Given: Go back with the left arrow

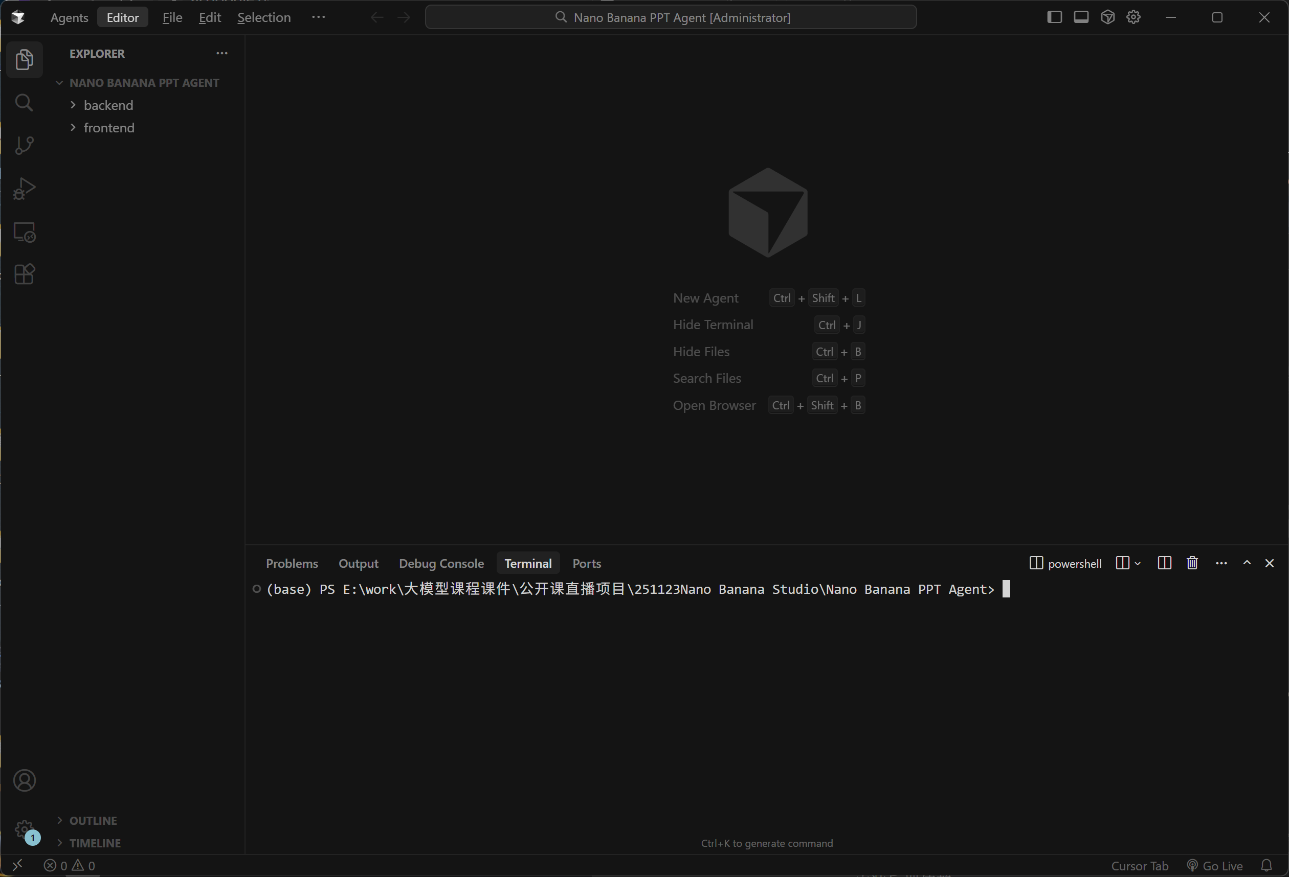Looking at the screenshot, I should point(376,17).
